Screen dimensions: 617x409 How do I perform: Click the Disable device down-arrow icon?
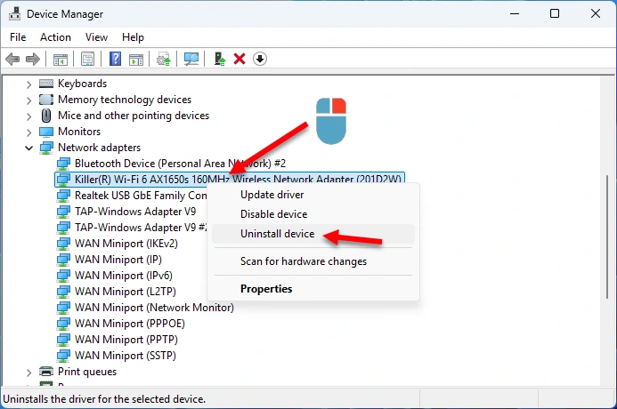[260, 59]
